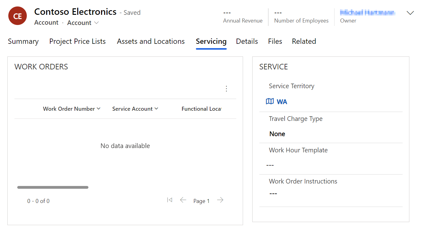Viewport: 422px width, 227px height.
Task: Switch to the Summary tab
Action: pos(23,41)
